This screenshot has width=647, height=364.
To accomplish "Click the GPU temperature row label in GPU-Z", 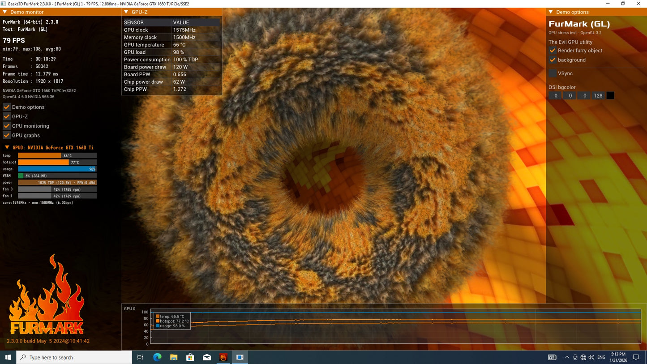I will click(x=144, y=45).
